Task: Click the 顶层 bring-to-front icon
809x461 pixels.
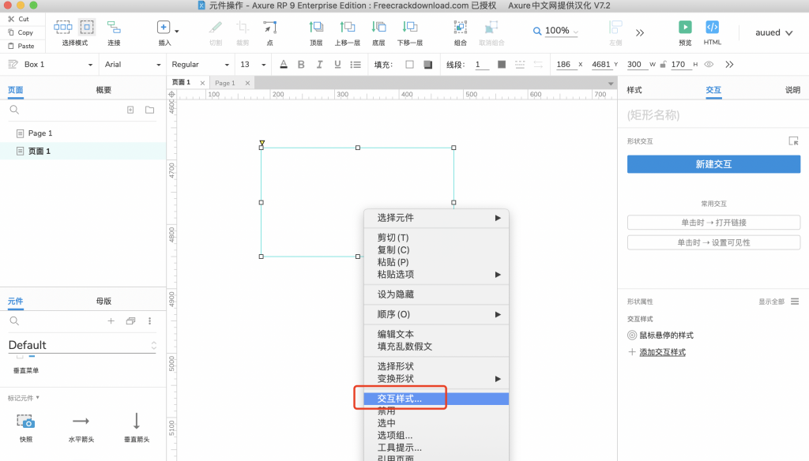Action: (316, 28)
